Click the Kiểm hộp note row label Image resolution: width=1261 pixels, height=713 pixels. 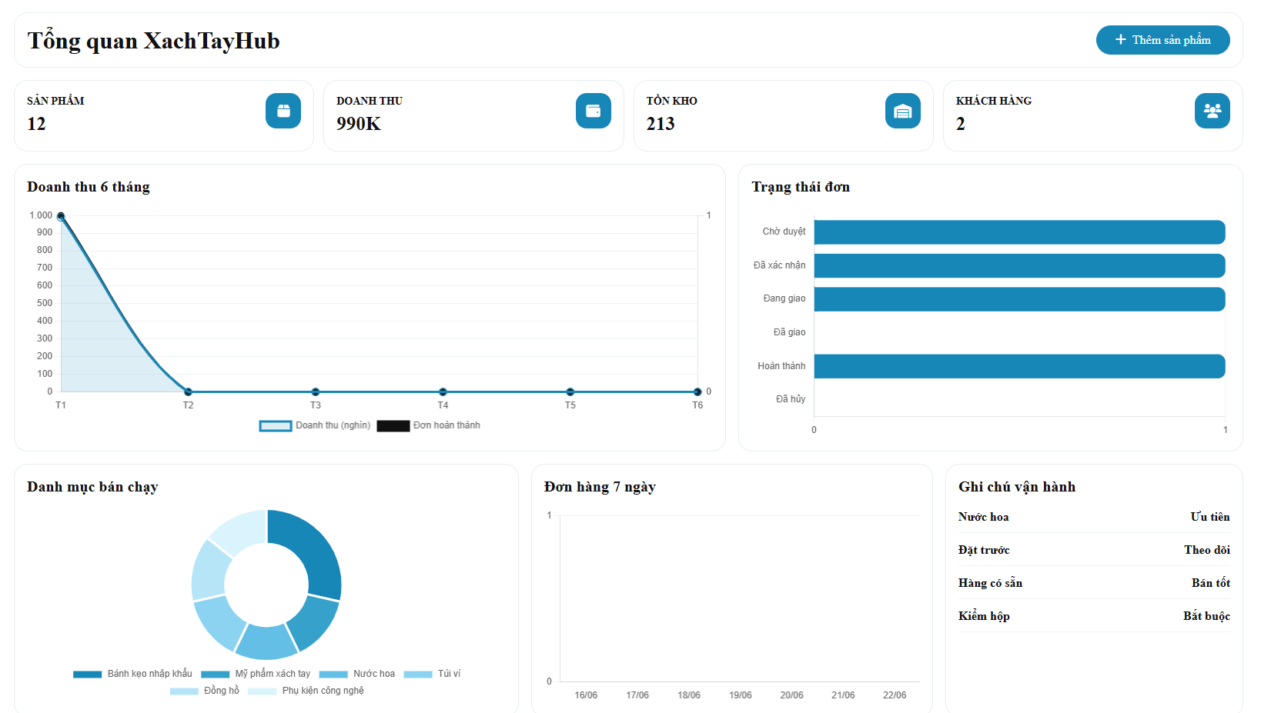coord(984,616)
